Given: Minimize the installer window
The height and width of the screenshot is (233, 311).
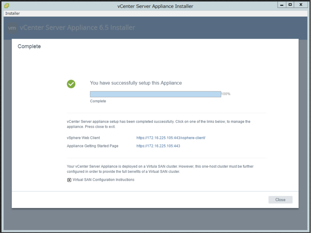Looking at the screenshot, I should click(x=281, y=5).
